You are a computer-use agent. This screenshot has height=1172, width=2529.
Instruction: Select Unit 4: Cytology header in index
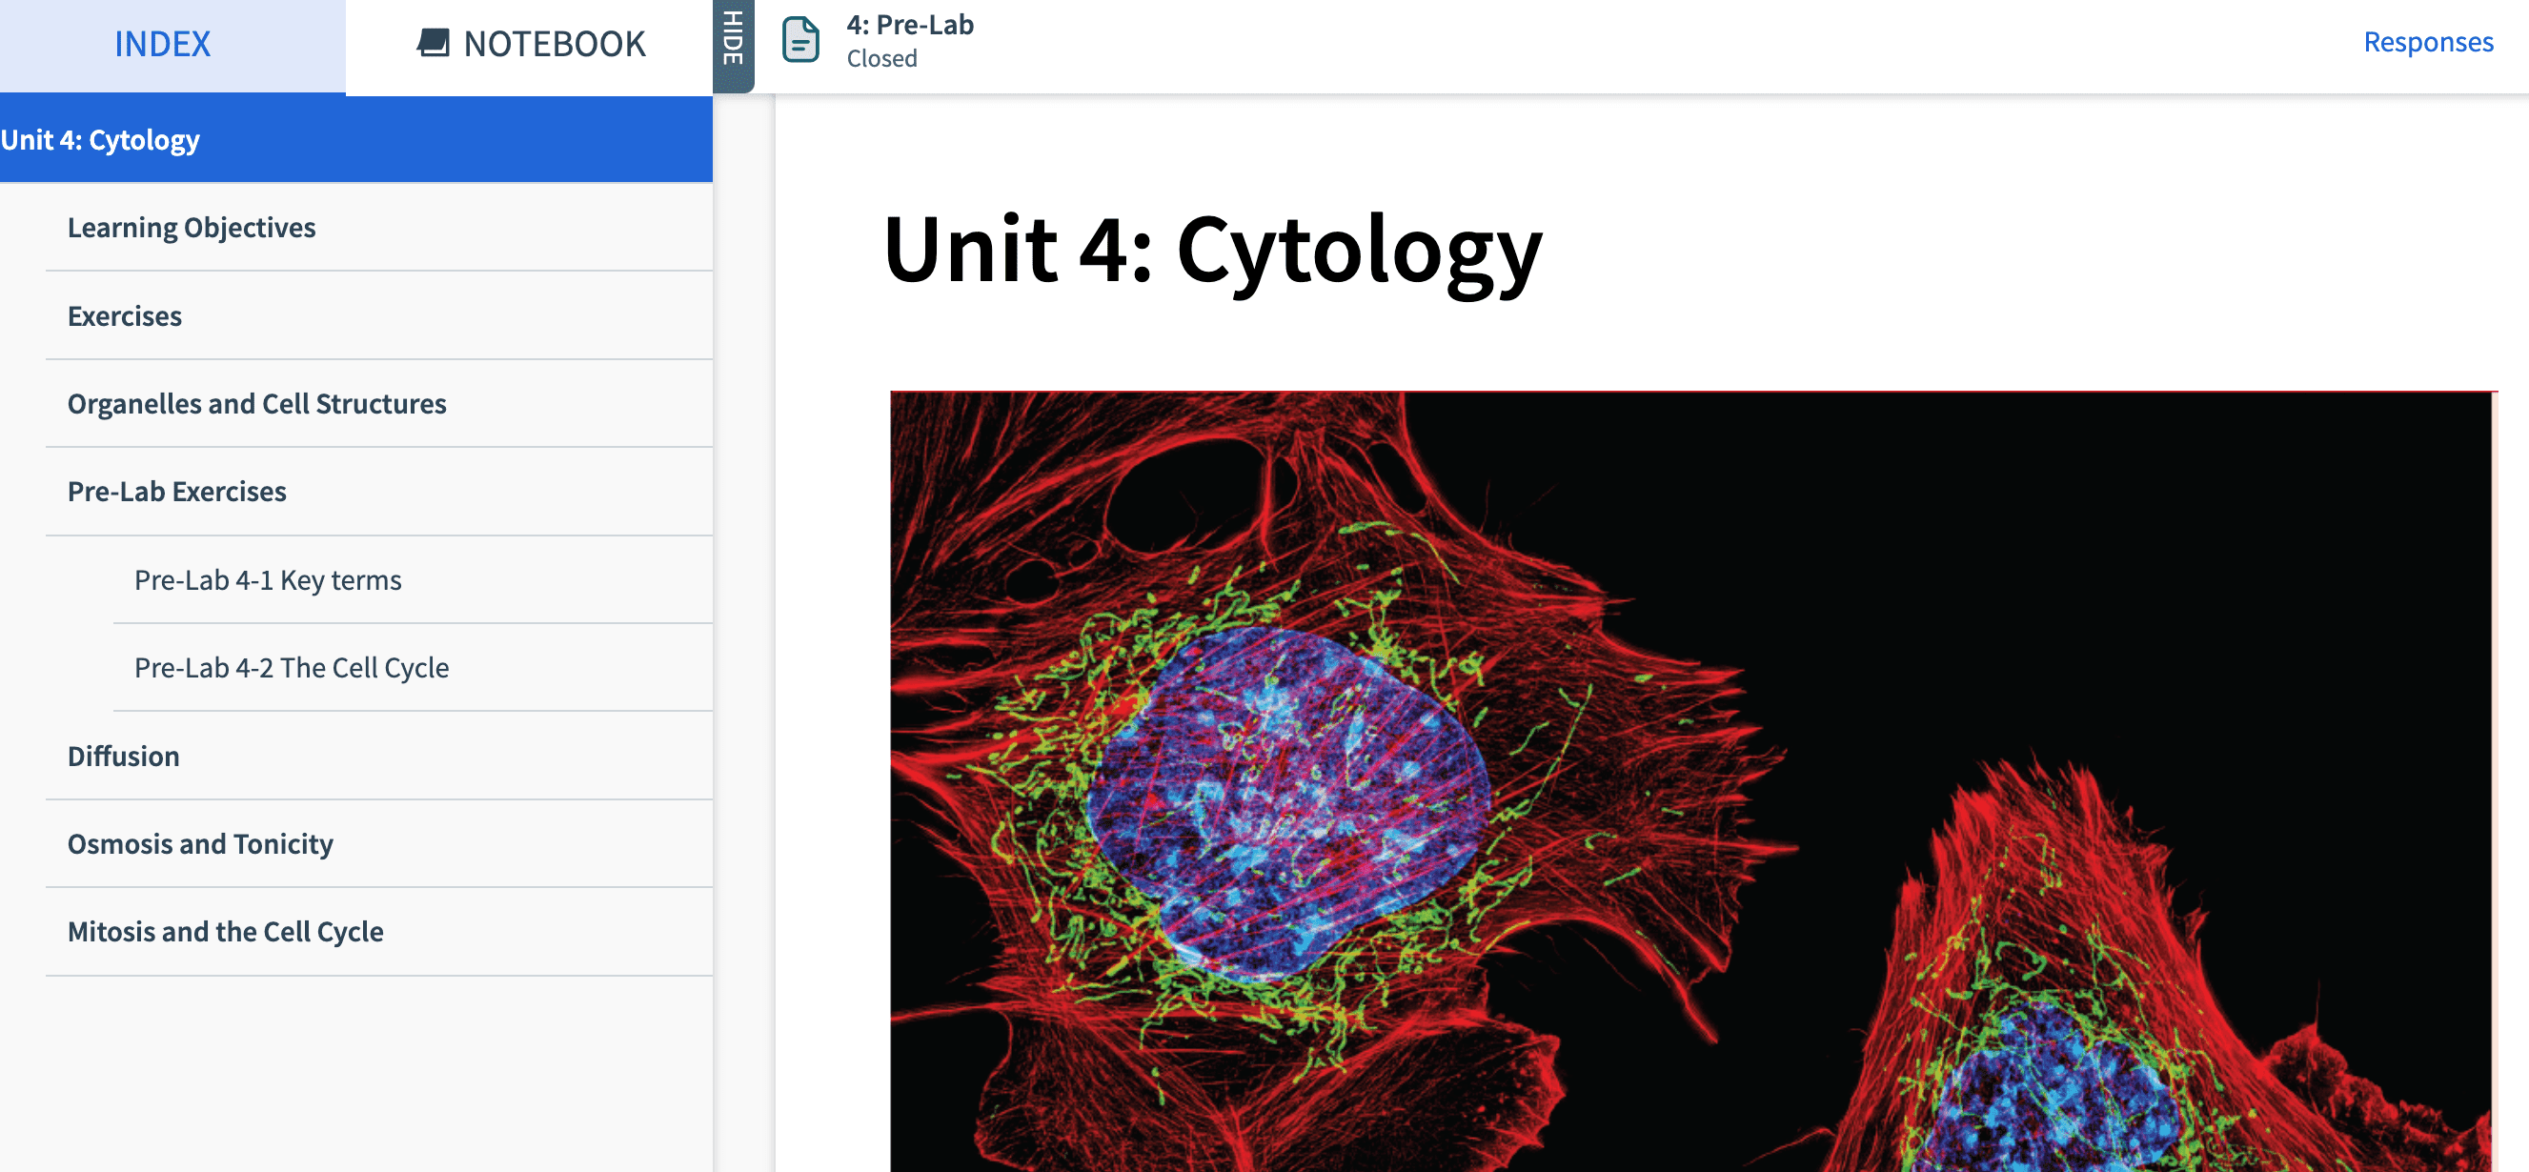click(x=356, y=139)
